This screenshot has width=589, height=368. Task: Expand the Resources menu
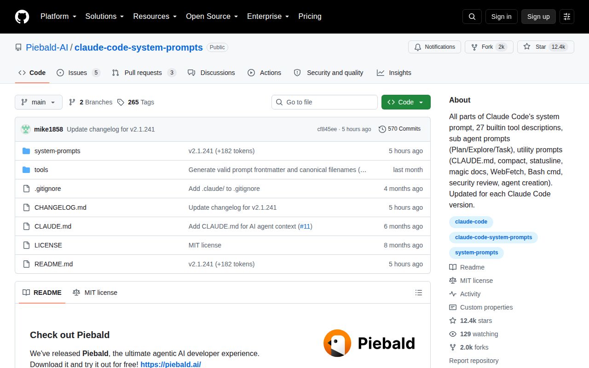coord(155,17)
